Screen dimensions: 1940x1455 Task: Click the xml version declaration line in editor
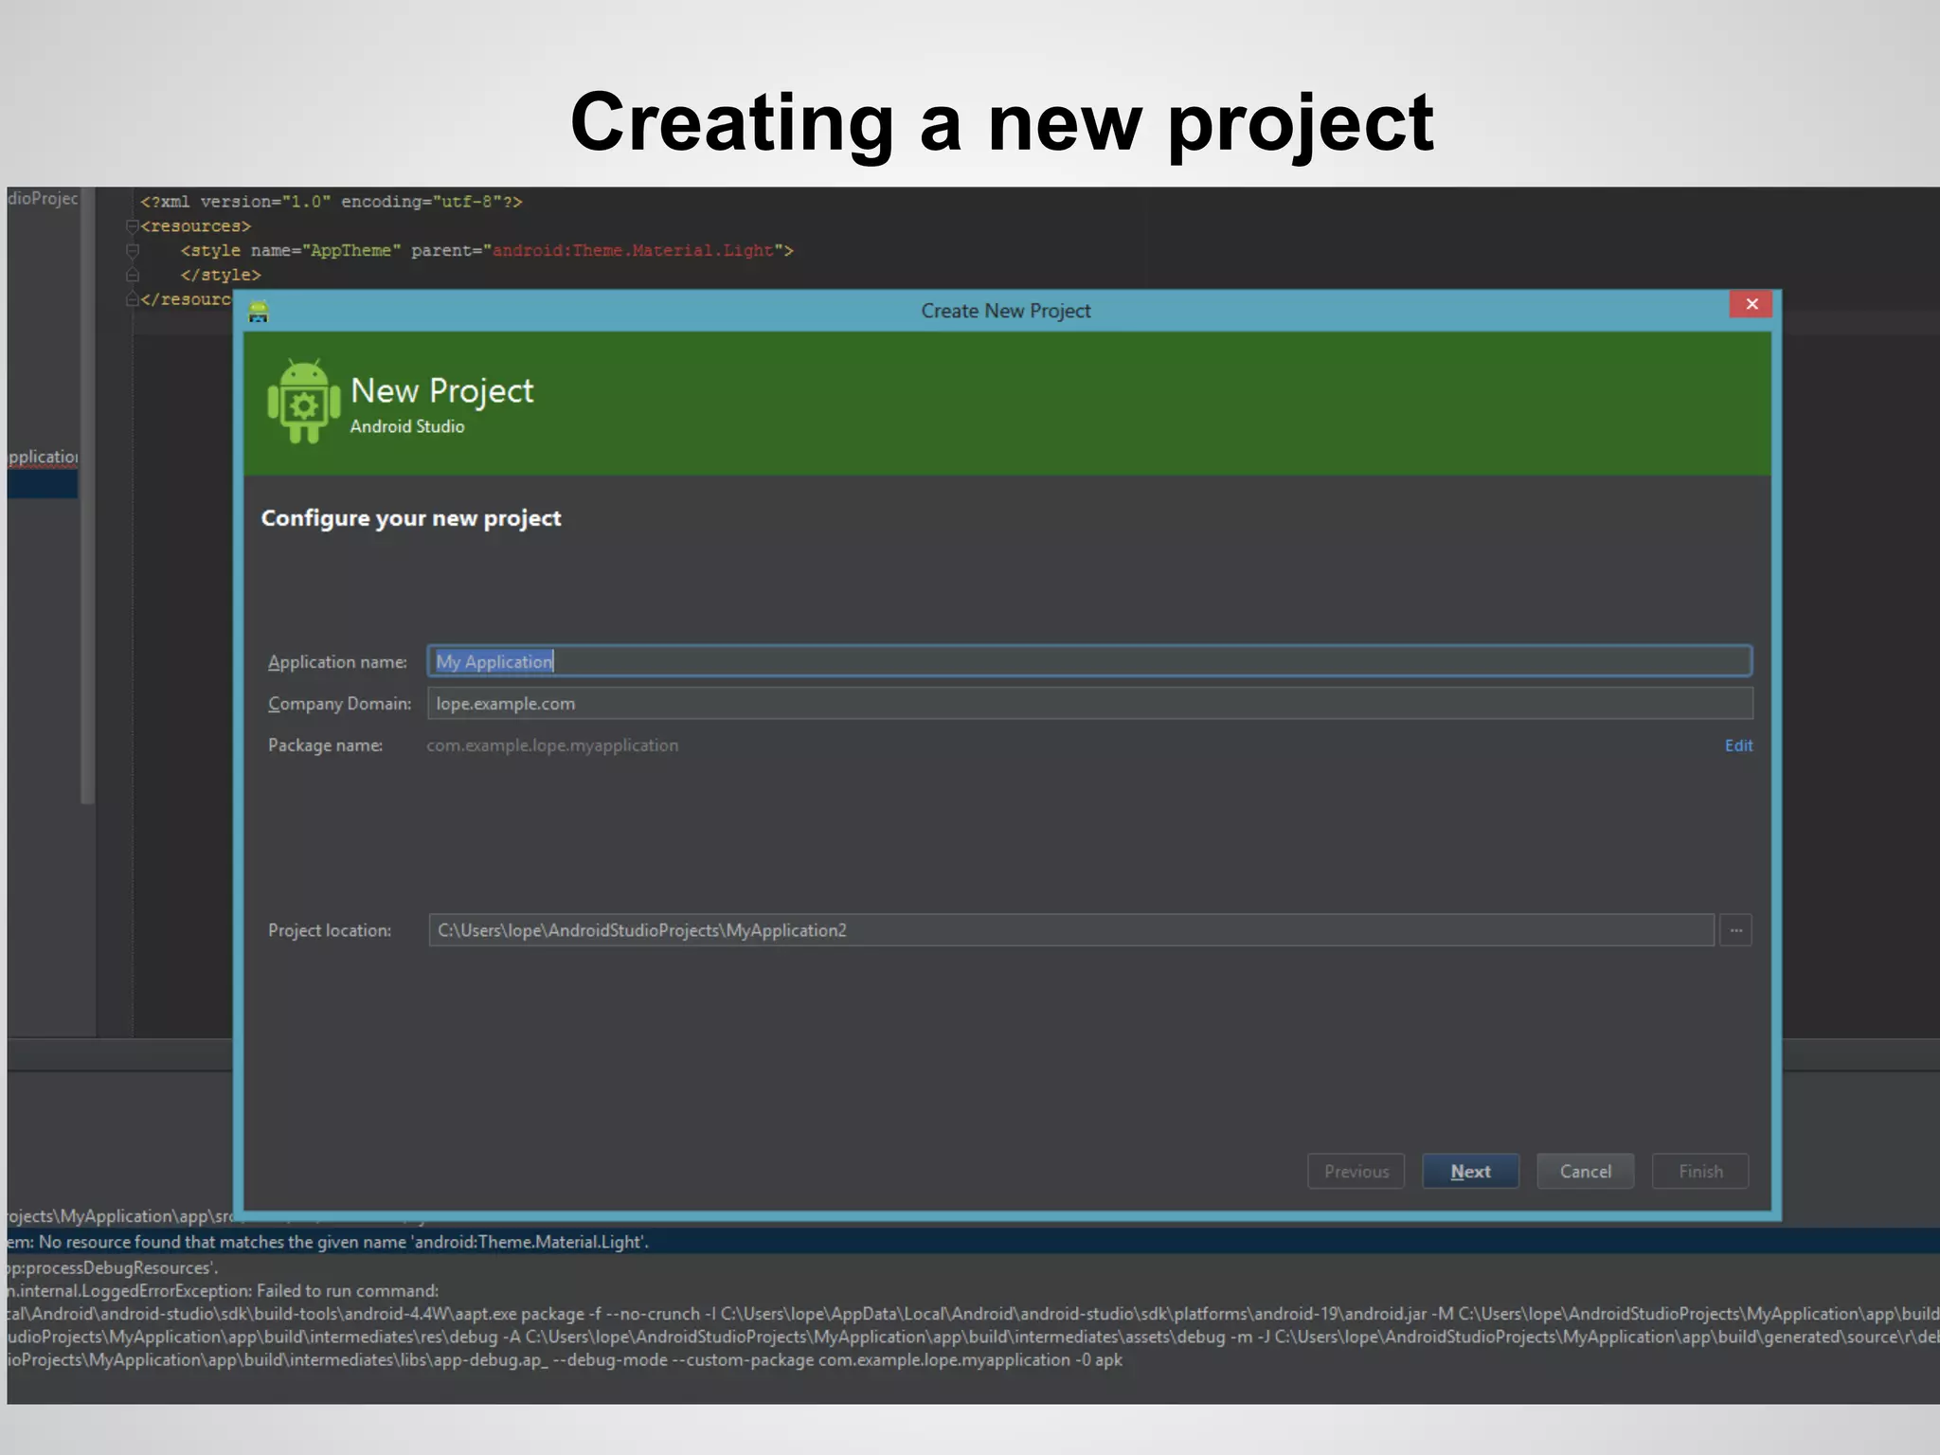(x=332, y=202)
